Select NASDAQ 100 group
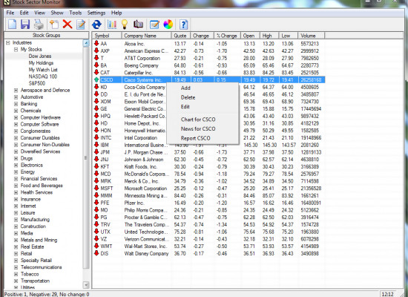The image size is (408, 297). pos(43,76)
